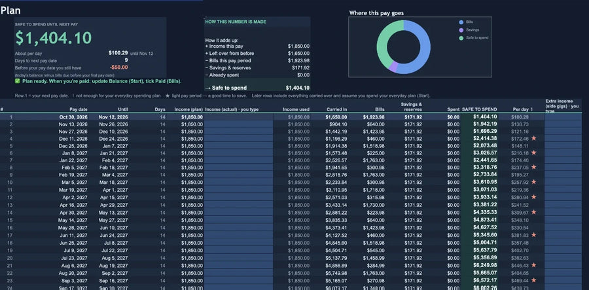The image size is (589, 290).
Task: Click the large $1,404.10 safe to spend figure
Action: 54,39
